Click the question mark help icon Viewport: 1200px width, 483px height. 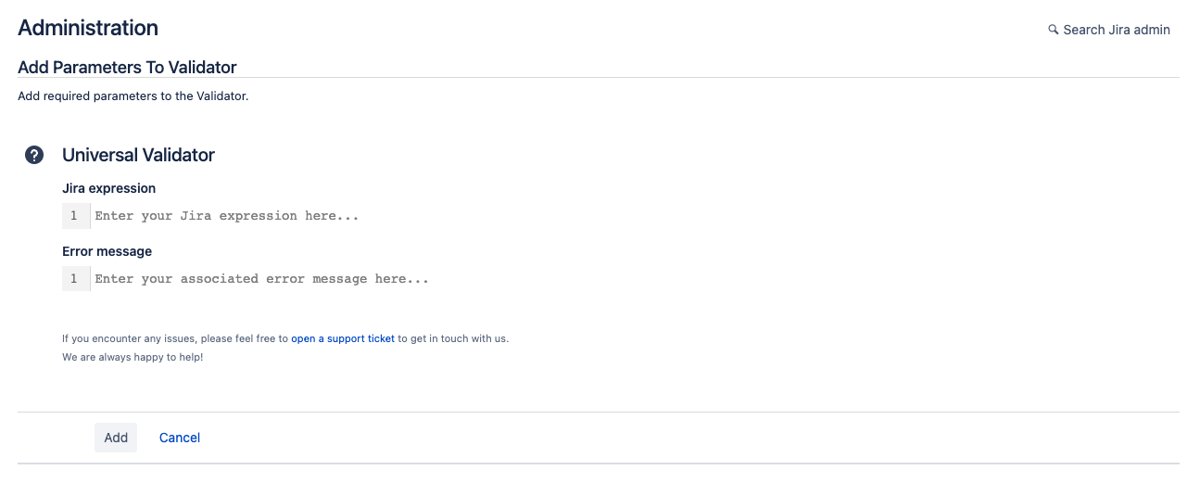(x=34, y=155)
